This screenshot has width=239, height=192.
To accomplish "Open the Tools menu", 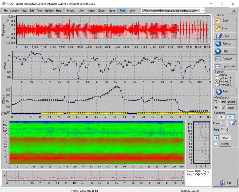I will (x=39, y=11).
